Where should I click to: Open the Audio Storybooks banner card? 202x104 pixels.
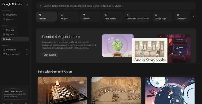[x=150, y=50]
